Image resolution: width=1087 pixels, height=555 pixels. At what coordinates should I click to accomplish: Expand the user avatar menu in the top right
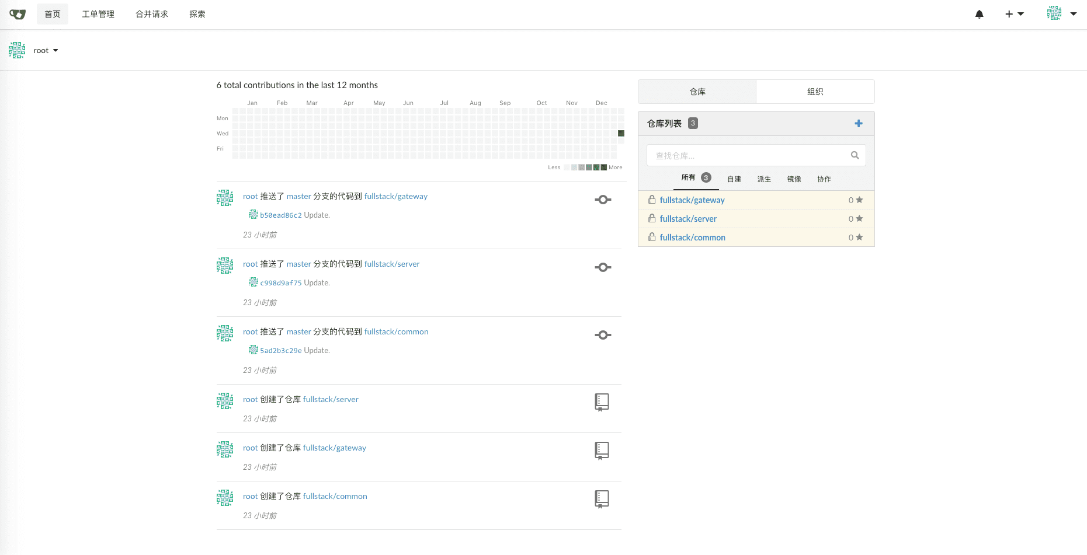point(1061,13)
